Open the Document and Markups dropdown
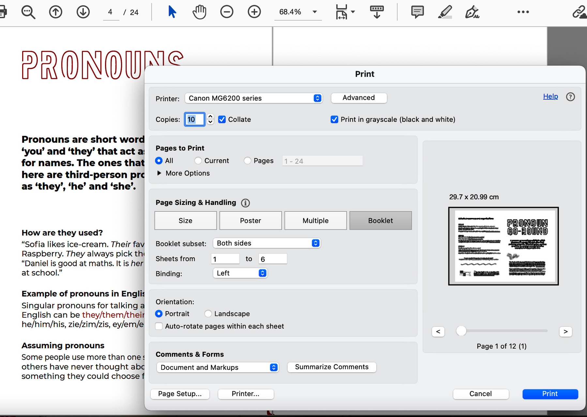The height and width of the screenshot is (417, 587). click(218, 367)
